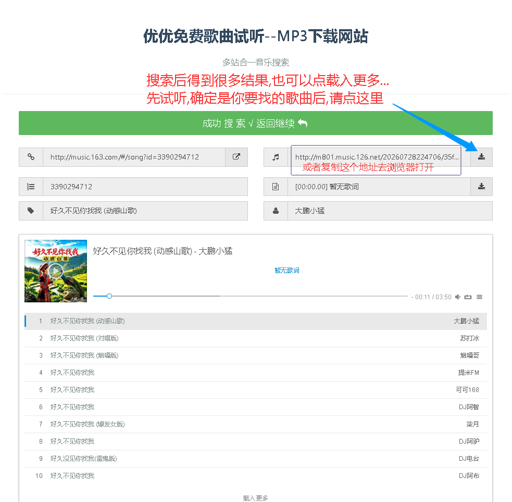
Task: Select track 7 好久不见你找我 (爆发女版)
Action: pyautogui.click(x=256, y=424)
